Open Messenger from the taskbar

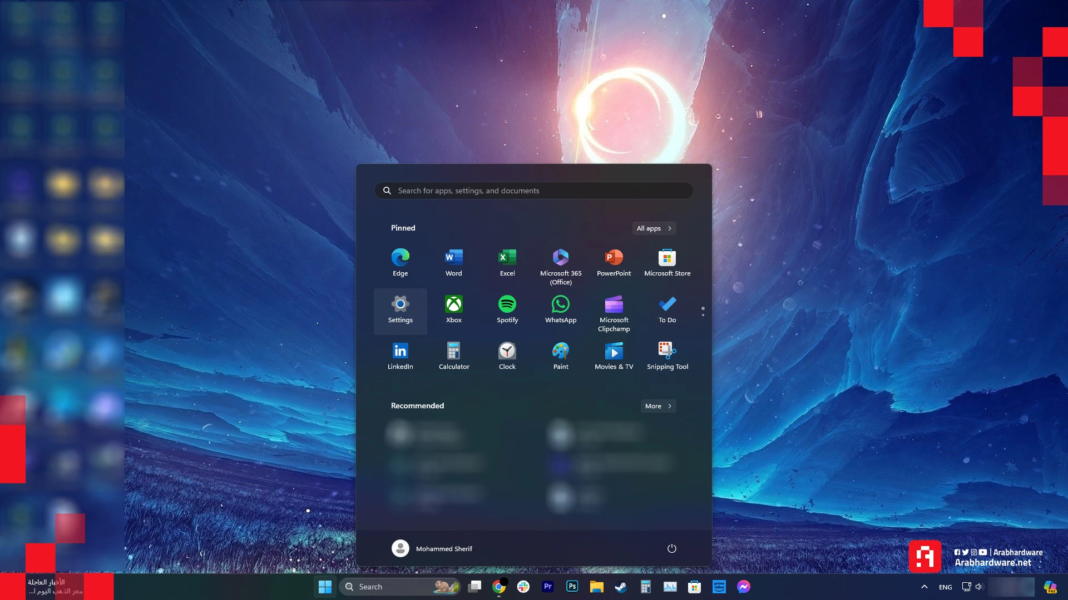744,587
